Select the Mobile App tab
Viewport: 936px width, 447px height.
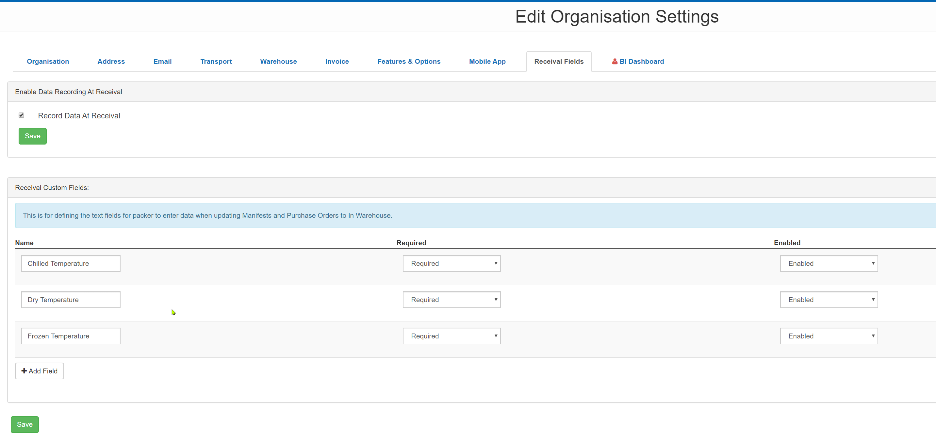click(x=487, y=61)
